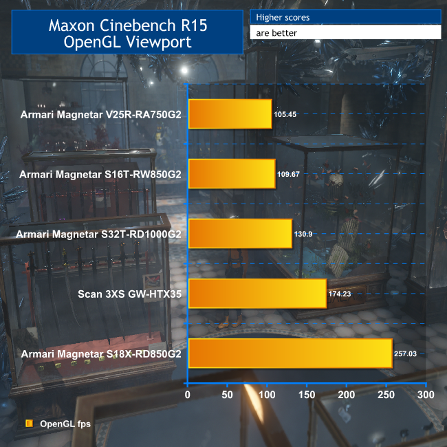Click the 'are better' text box
The image size is (447, 447).
[x=345, y=32]
